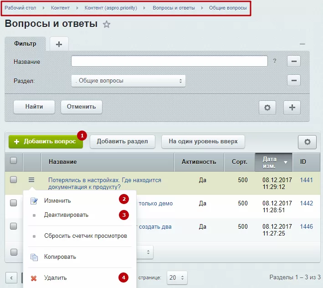Open the group actions dropdown below the table

coord(145,252)
